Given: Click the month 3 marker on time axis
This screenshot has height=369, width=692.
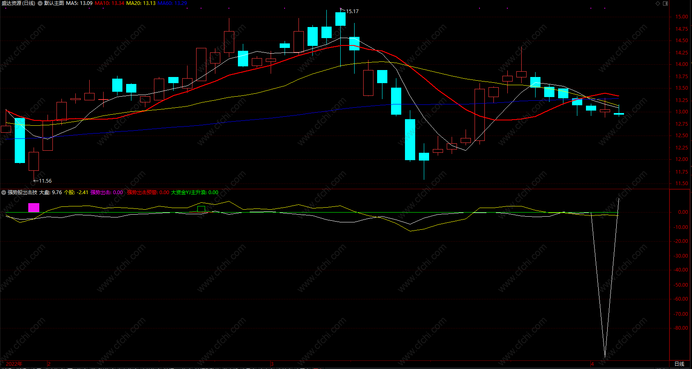Looking at the screenshot, I should coord(272,364).
